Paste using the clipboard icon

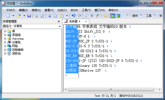click(x=62, y=16)
